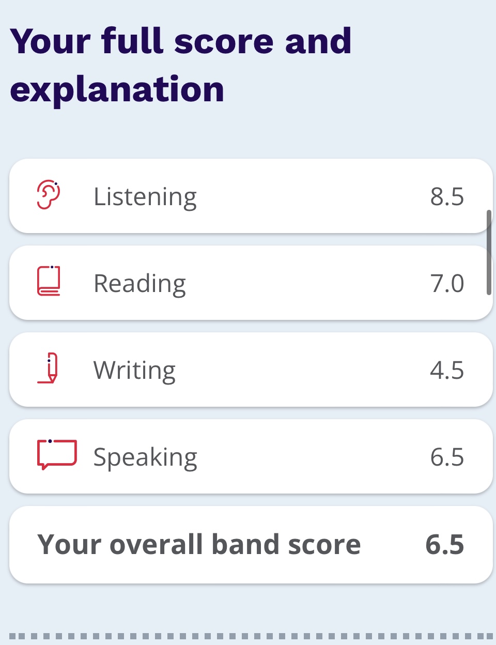Click the vertical scrollbar handle

coord(489,252)
